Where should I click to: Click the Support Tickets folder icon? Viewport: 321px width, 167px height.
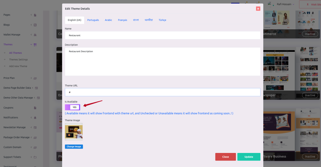[35, 157]
